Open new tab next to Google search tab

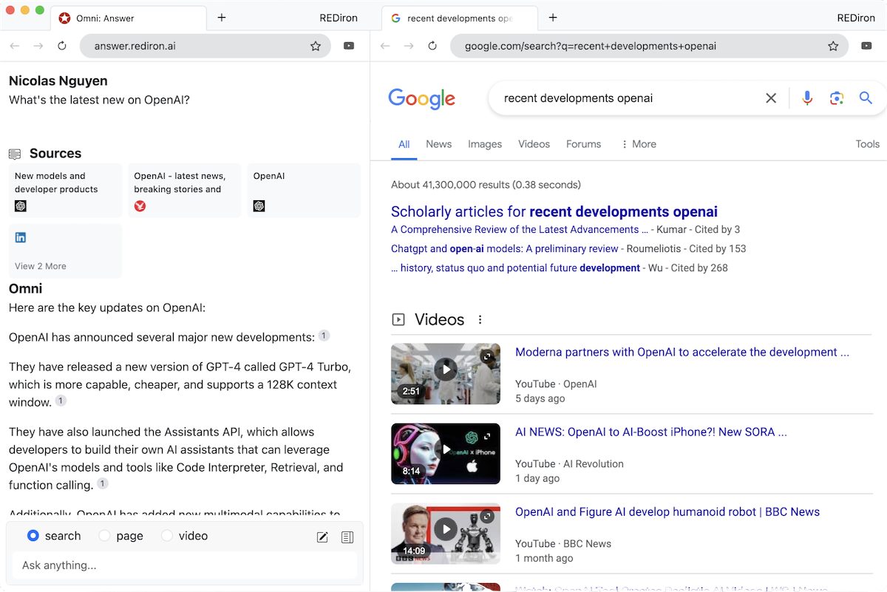tap(553, 18)
